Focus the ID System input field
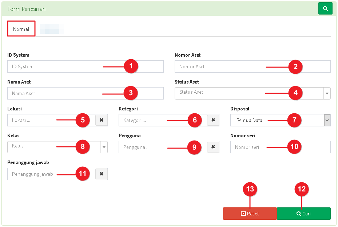The width and height of the screenshot is (338, 227). coord(86,66)
